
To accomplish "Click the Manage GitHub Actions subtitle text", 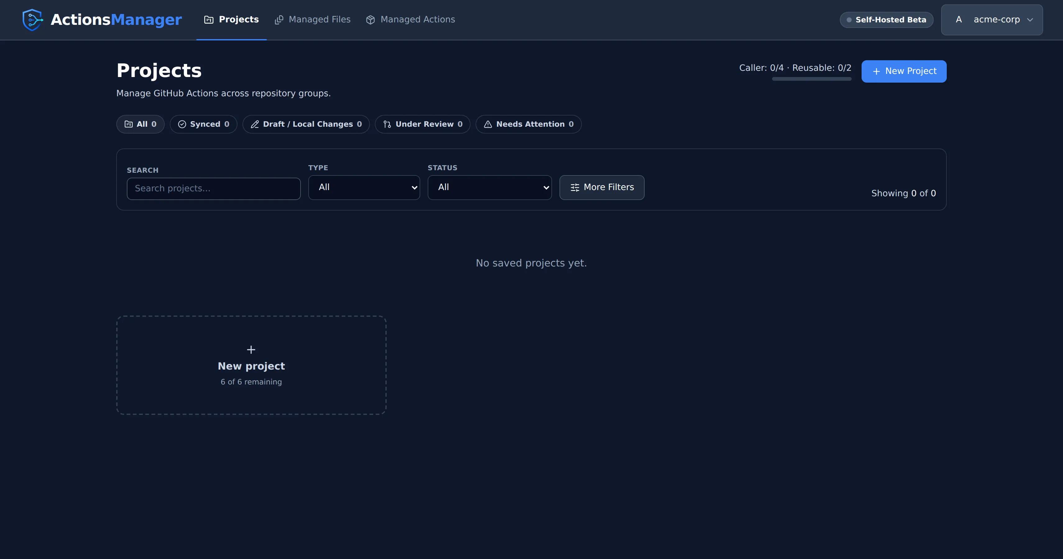I will tap(223, 93).
